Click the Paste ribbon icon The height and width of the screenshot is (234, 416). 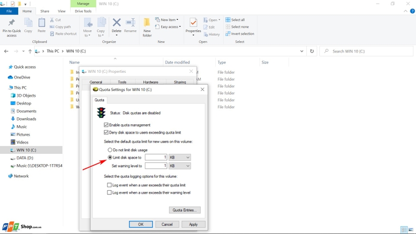pyautogui.click(x=42, y=23)
